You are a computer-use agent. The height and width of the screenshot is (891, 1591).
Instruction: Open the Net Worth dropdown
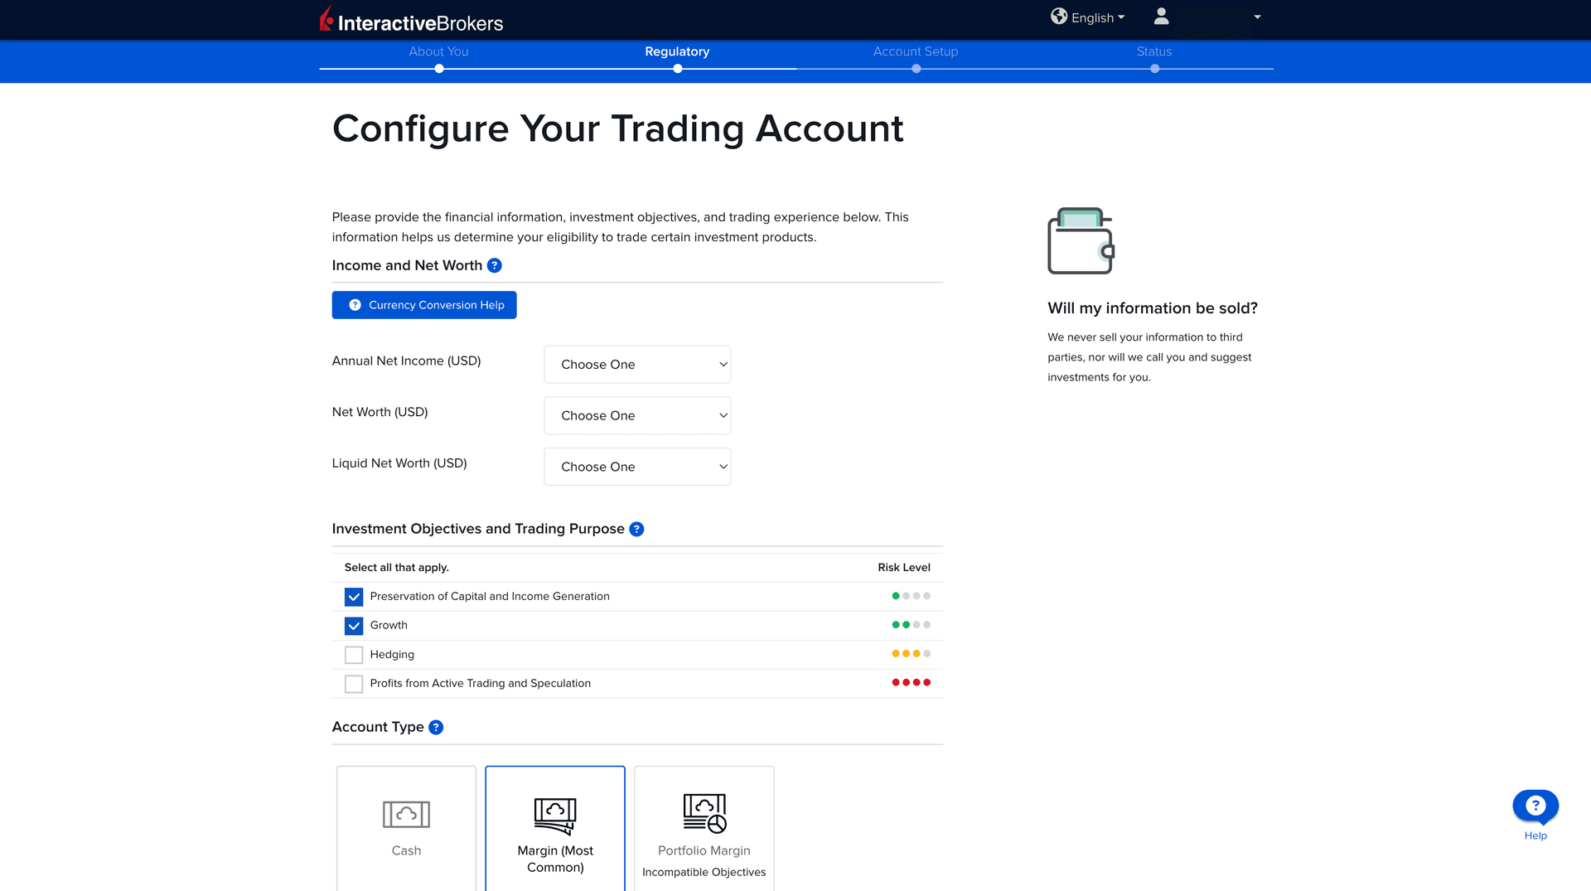coord(637,415)
